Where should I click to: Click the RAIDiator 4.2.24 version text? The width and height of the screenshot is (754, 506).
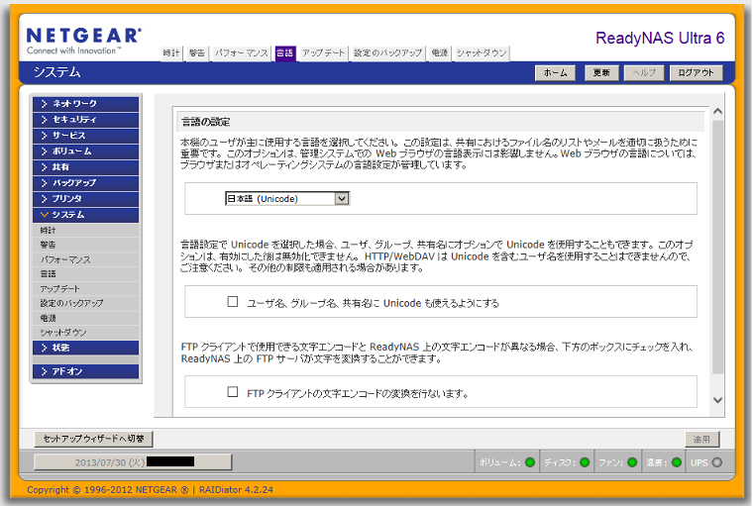pos(236,490)
